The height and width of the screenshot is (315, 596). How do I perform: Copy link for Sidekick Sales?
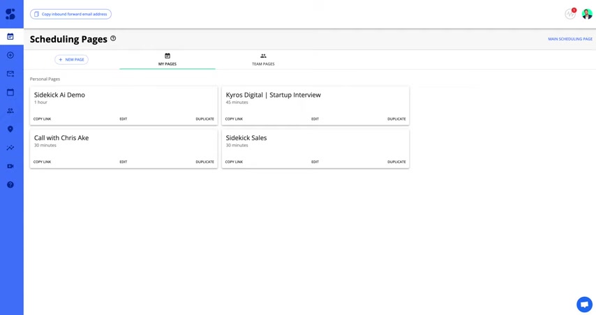[234, 162]
